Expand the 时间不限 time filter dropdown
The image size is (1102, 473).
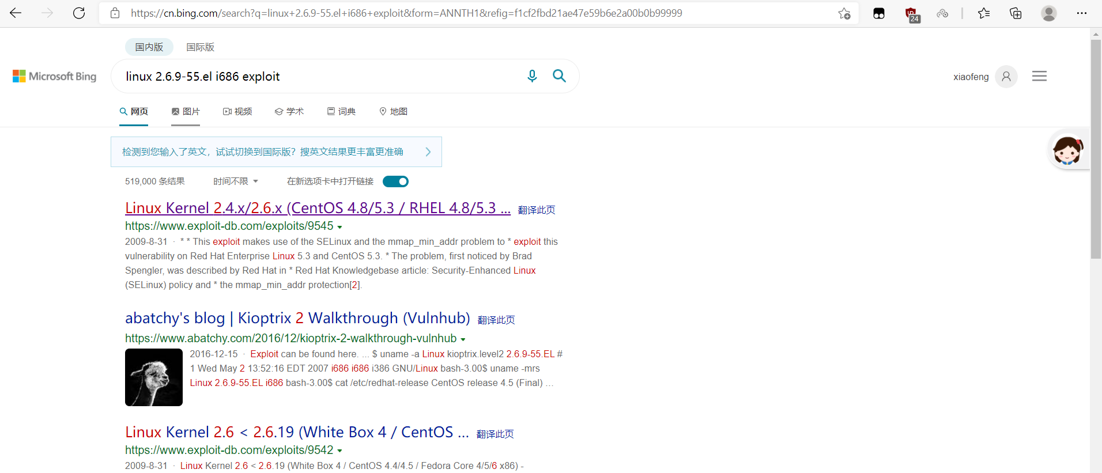(x=236, y=181)
